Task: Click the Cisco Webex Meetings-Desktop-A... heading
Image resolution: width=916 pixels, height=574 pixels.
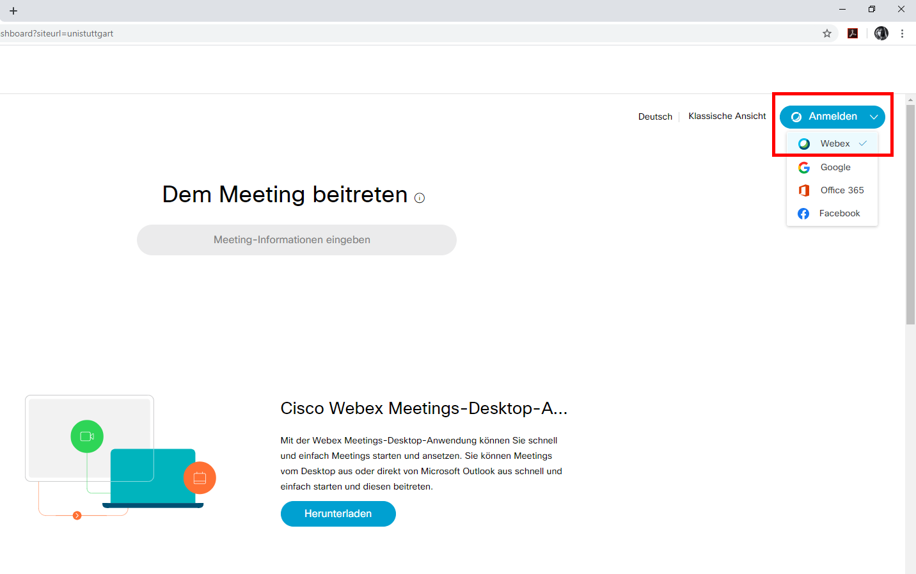Action: [424, 408]
